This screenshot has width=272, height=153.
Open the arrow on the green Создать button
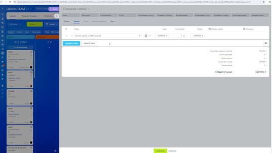click(x=40, y=24)
